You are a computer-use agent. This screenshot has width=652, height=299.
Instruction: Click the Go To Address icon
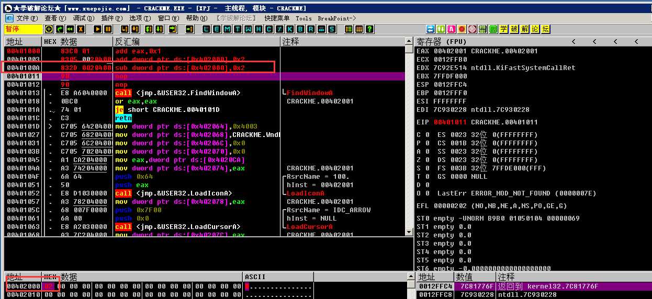[x=189, y=29]
